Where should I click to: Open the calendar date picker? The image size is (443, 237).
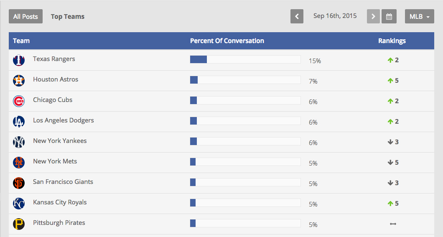[x=389, y=17]
